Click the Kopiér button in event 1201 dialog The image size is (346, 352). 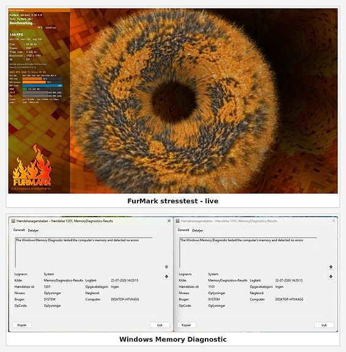[x=22, y=325]
